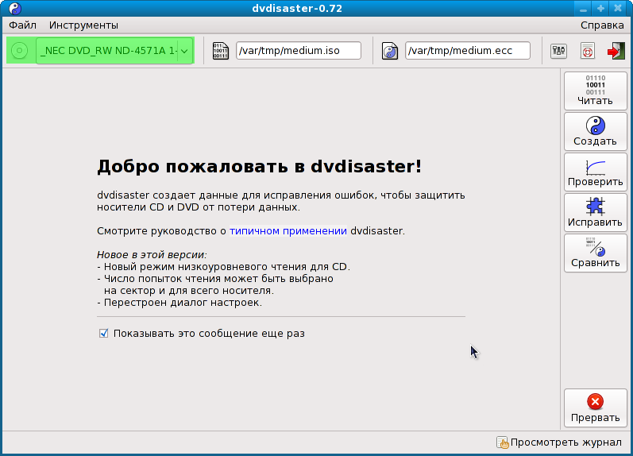Image resolution: width=633 pixels, height=456 pixels.
Task: Click the Сравнить (Compare) button
Action: [x=595, y=253]
